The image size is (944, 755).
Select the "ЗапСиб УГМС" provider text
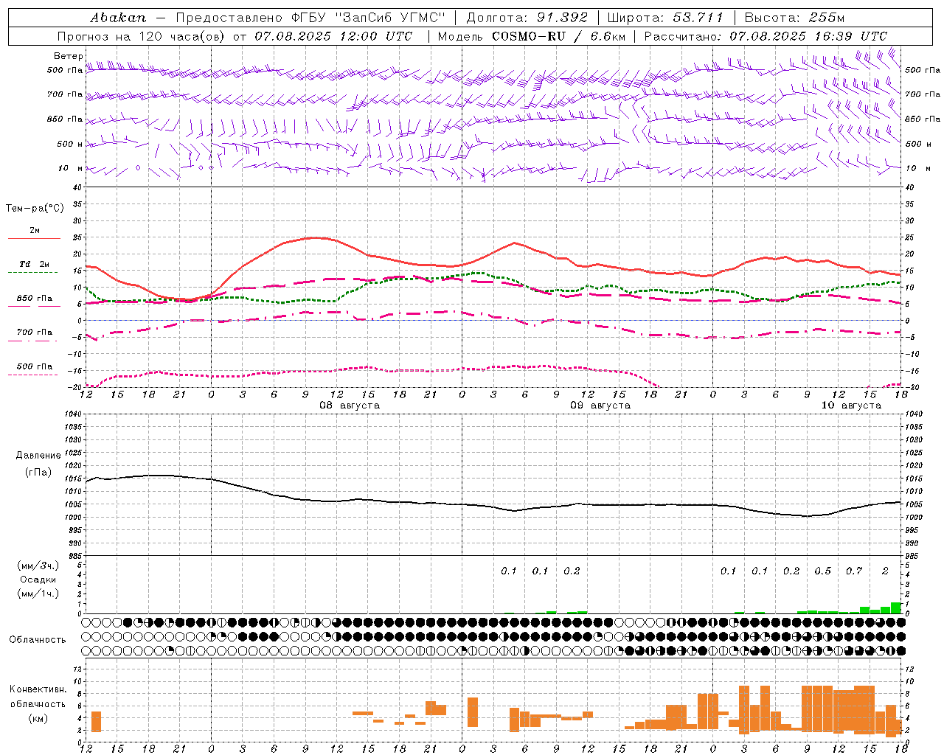(x=390, y=18)
